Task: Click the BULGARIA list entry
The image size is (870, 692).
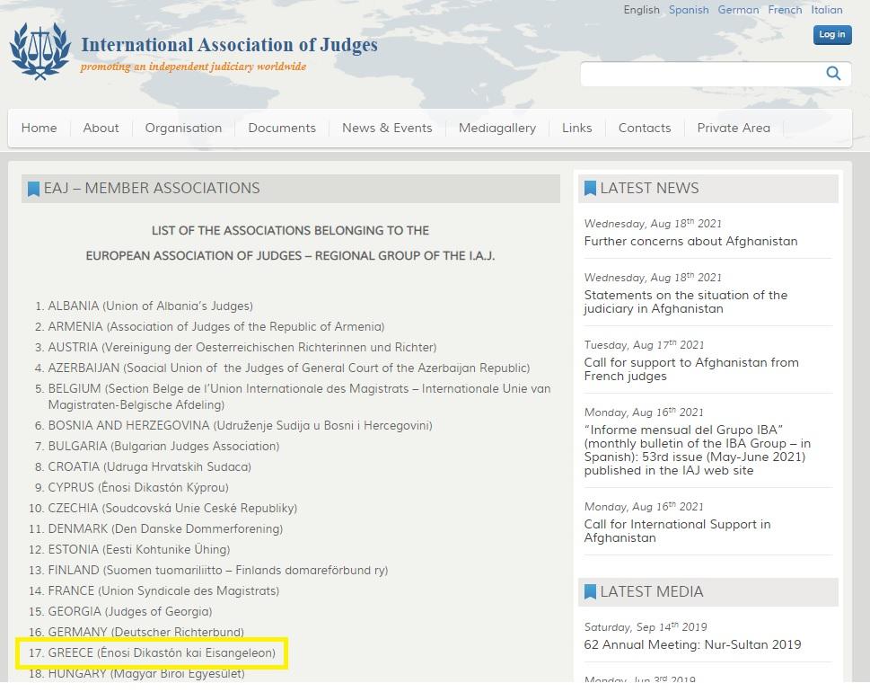Action: tap(163, 446)
